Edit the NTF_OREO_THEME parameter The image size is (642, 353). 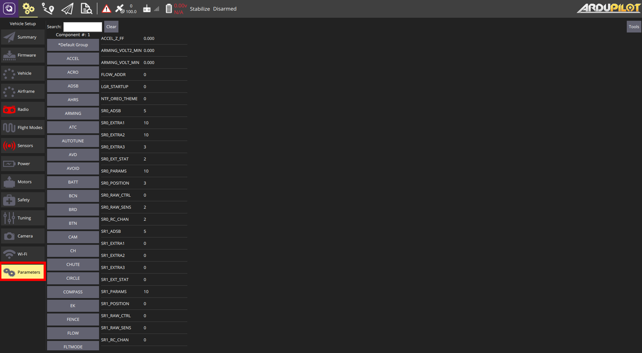tap(144, 99)
